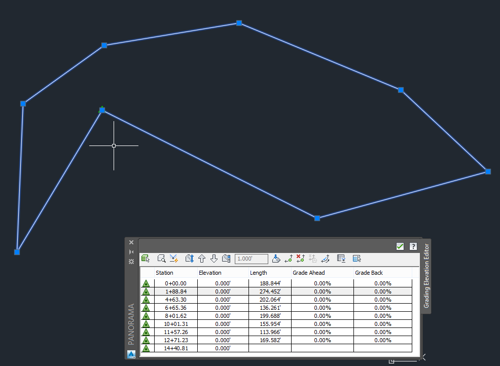
Task: Click the Unselect all rows icon
Action: 357,259
